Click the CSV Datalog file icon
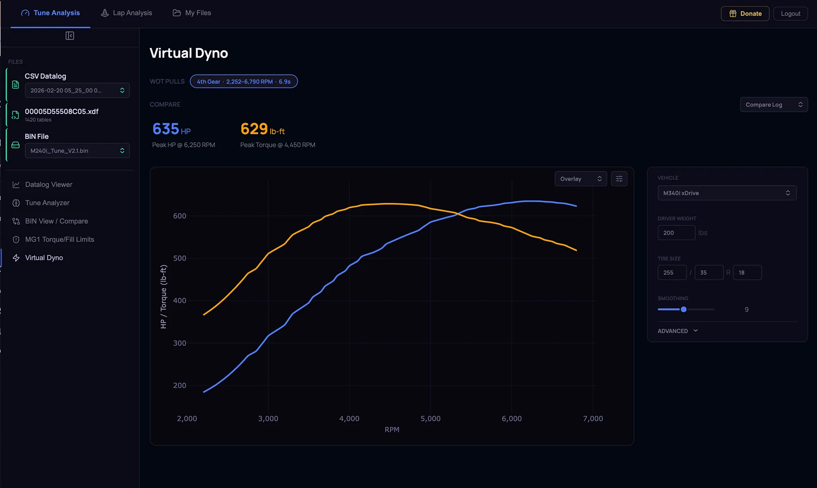 coord(15,85)
